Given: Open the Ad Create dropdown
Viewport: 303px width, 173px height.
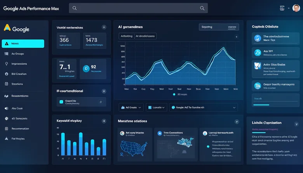Looking at the screenshot, I should [131, 107].
